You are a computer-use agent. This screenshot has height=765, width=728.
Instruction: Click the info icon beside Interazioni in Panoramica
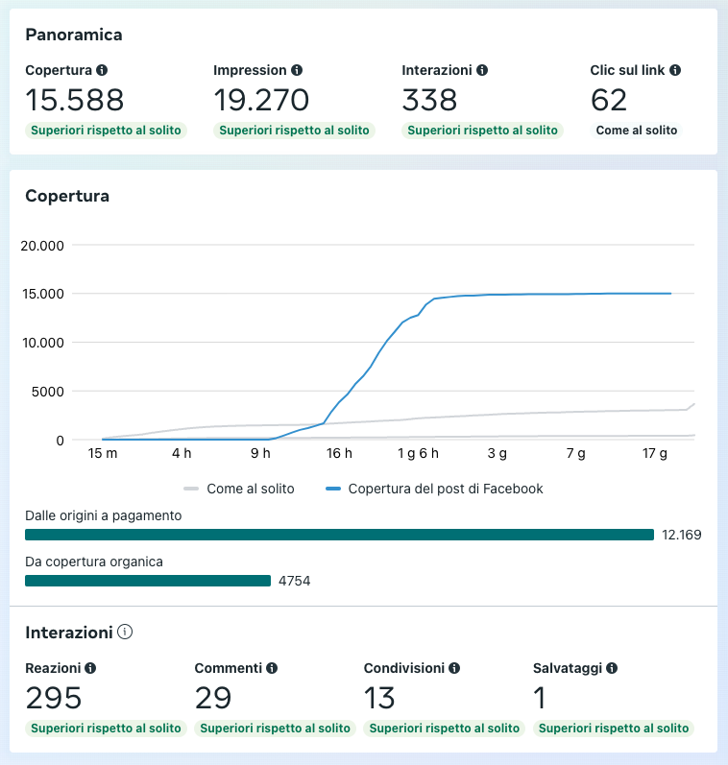click(x=482, y=70)
